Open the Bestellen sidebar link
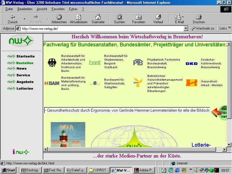The image size is (232, 174). click(x=20, y=63)
